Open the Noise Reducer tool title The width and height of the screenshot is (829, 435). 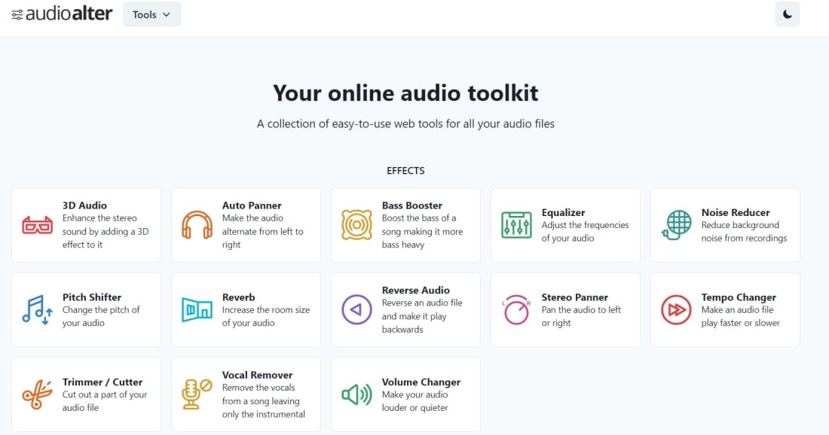click(736, 212)
